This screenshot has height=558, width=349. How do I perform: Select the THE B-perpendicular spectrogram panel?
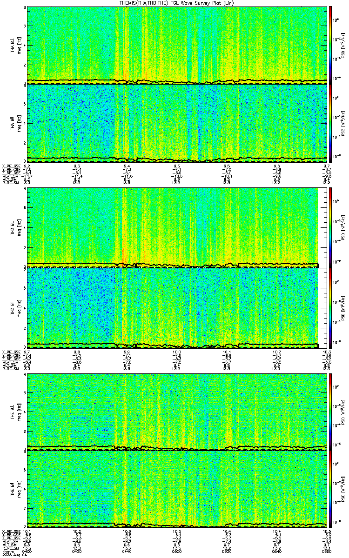(x=177, y=411)
